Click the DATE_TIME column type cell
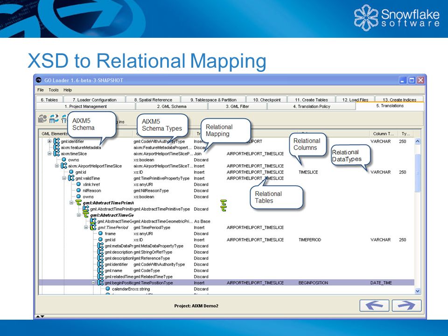Image resolution: width=448 pixels, height=336 pixels. [x=381, y=283]
